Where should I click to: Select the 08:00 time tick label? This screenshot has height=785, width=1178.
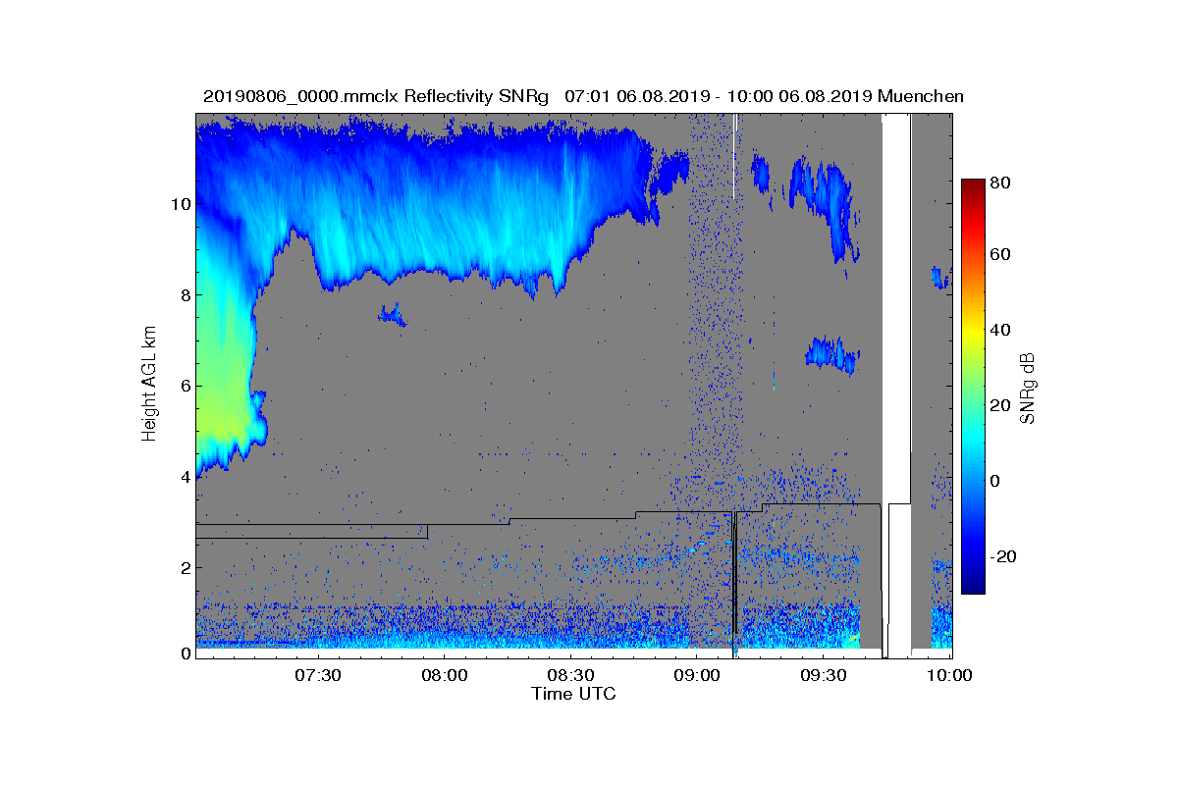tap(444, 675)
